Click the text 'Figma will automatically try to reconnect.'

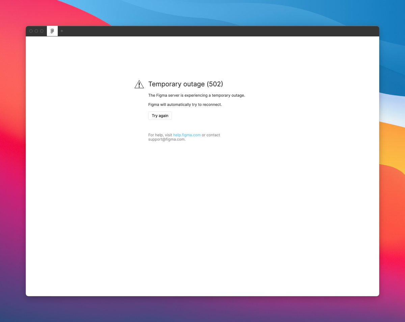pos(185,104)
